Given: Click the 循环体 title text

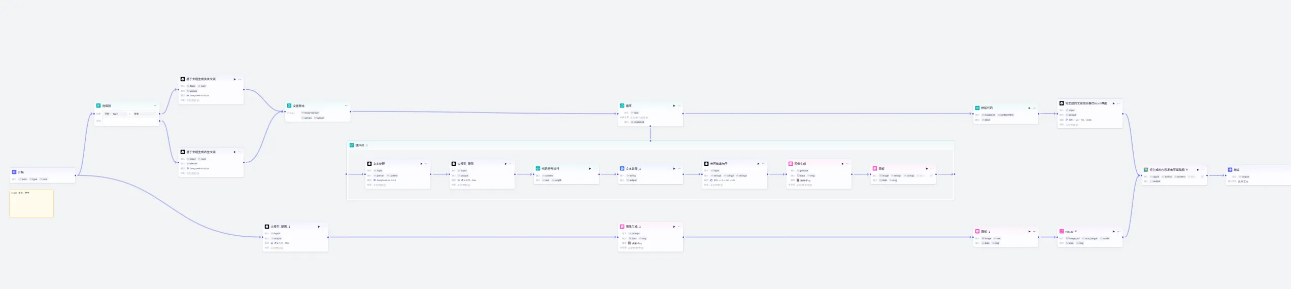Looking at the screenshot, I should [360, 145].
